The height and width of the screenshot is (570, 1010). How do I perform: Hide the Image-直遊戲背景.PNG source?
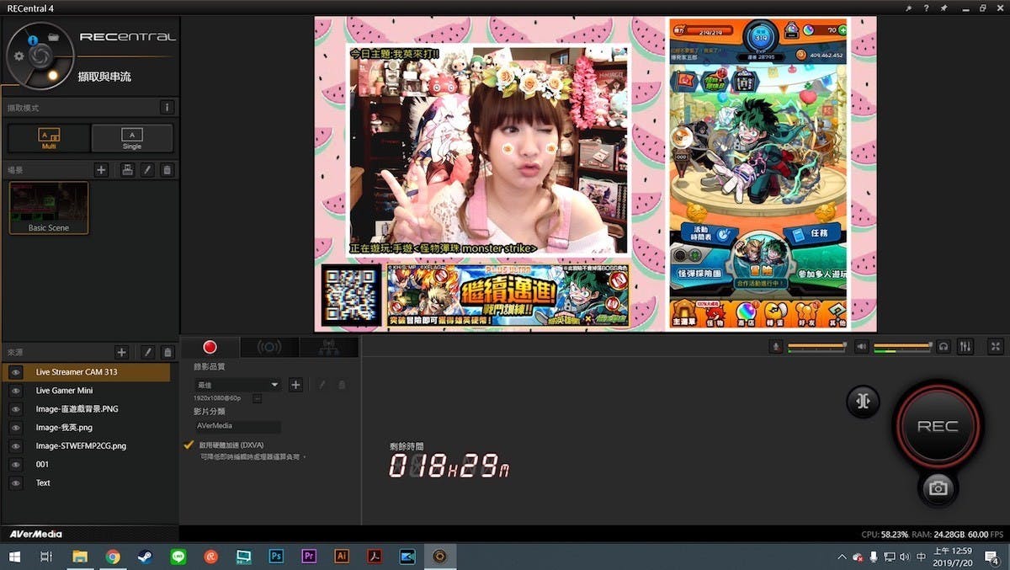coord(15,409)
